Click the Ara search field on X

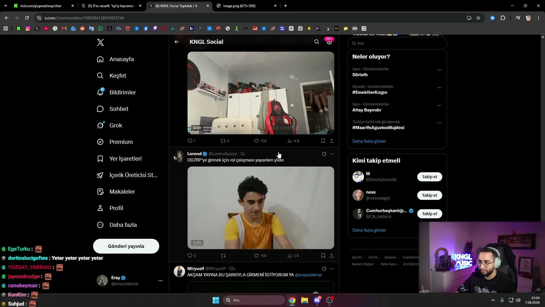point(397,43)
